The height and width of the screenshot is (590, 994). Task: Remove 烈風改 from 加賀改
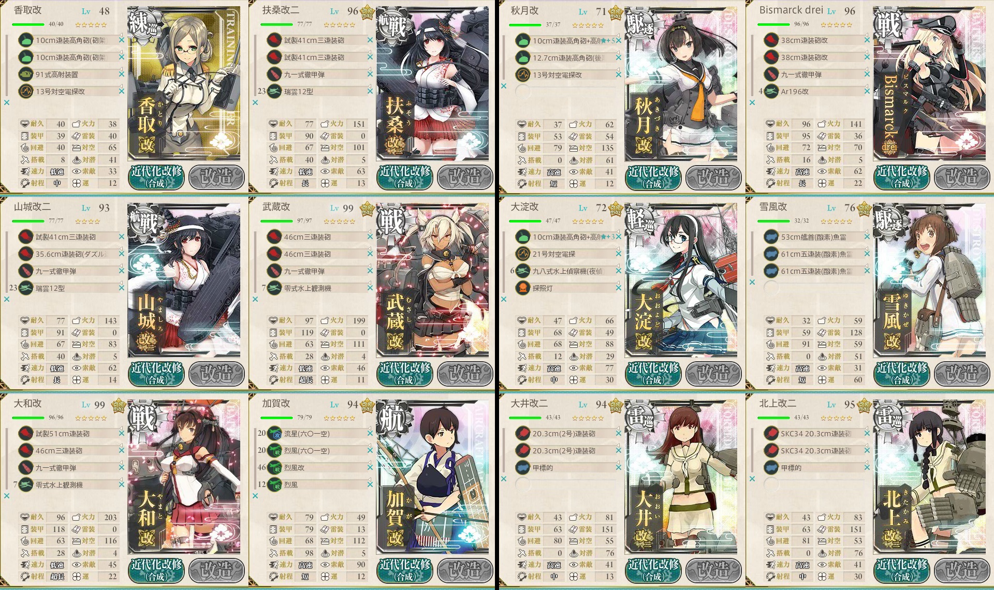coord(370,468)
